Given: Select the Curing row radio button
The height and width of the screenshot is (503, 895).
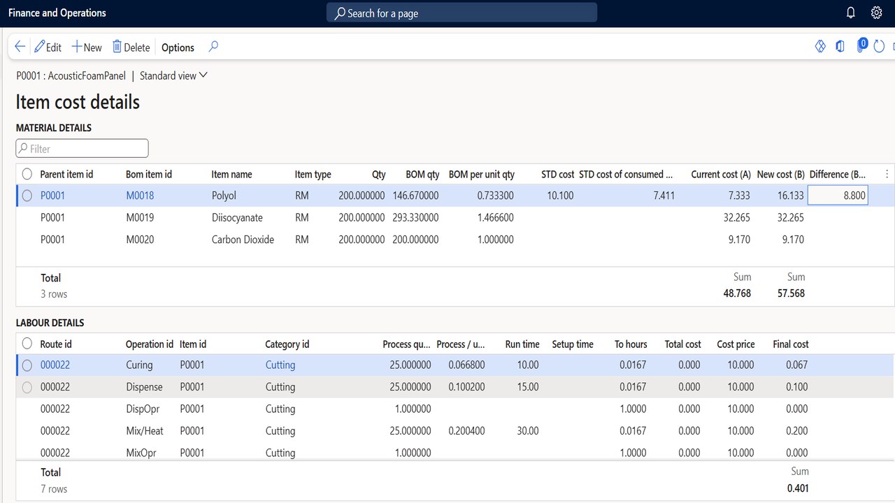Looking at the screenshot, I should [27, 365].
